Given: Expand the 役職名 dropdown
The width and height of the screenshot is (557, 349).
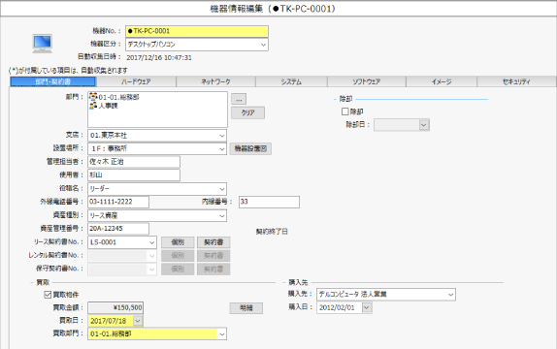Looking at the screenshot, I should (222, 189).
